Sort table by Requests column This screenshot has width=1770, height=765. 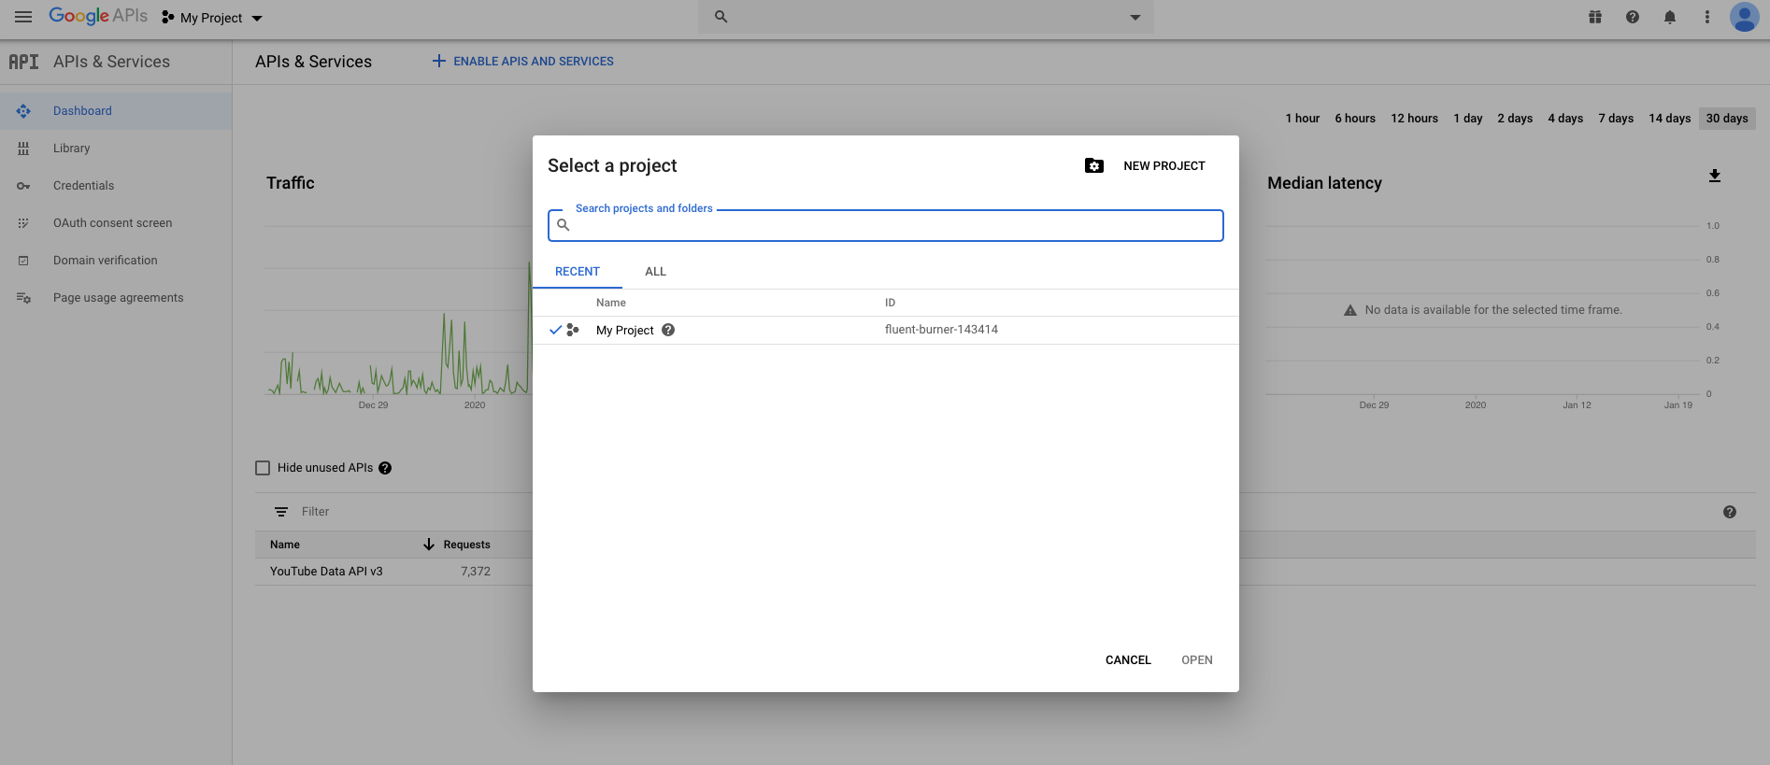tap(465, 545)
